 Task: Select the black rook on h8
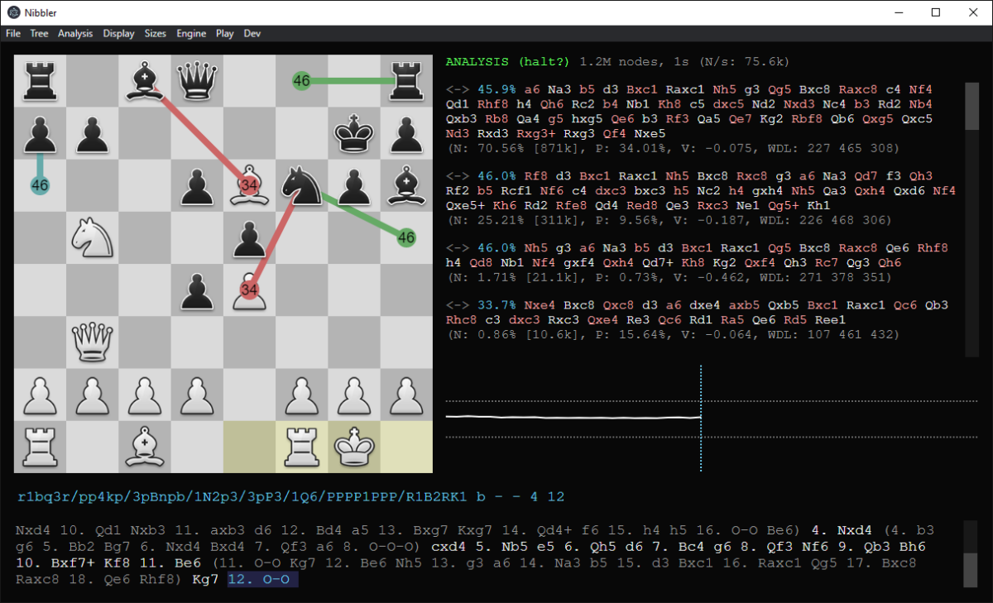point(406,81)
